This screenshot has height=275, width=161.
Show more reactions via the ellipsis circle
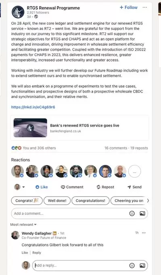click(134, 171)
